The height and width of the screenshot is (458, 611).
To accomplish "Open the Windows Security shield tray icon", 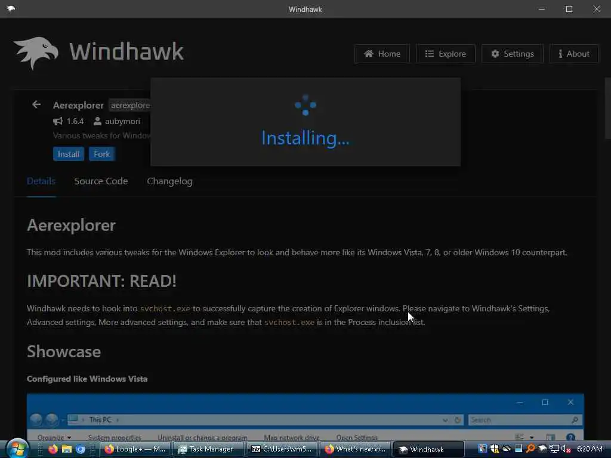I will [495, 448].
